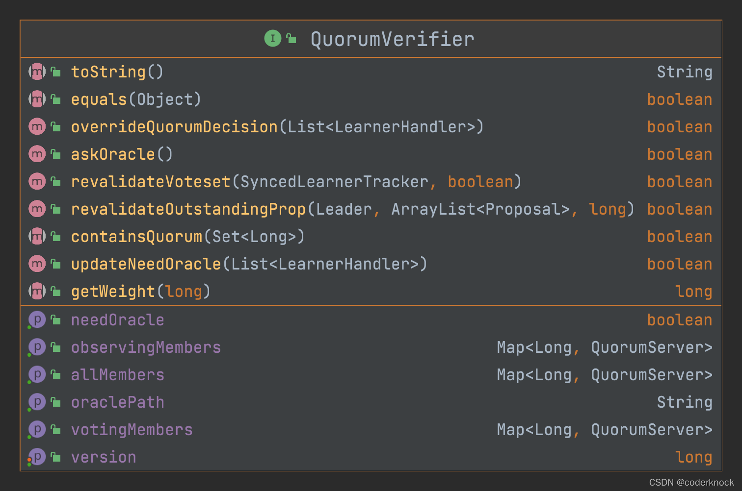Click the green interface icon beside QuorumVerifier
The height and width of the screenshot is (491, 742).
click(273, 38)
